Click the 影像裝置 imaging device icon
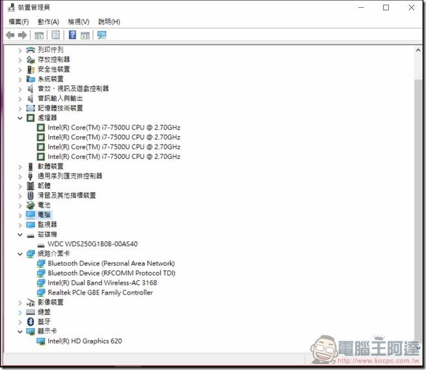This screenshot has height=370, width=426. (31, 303)
